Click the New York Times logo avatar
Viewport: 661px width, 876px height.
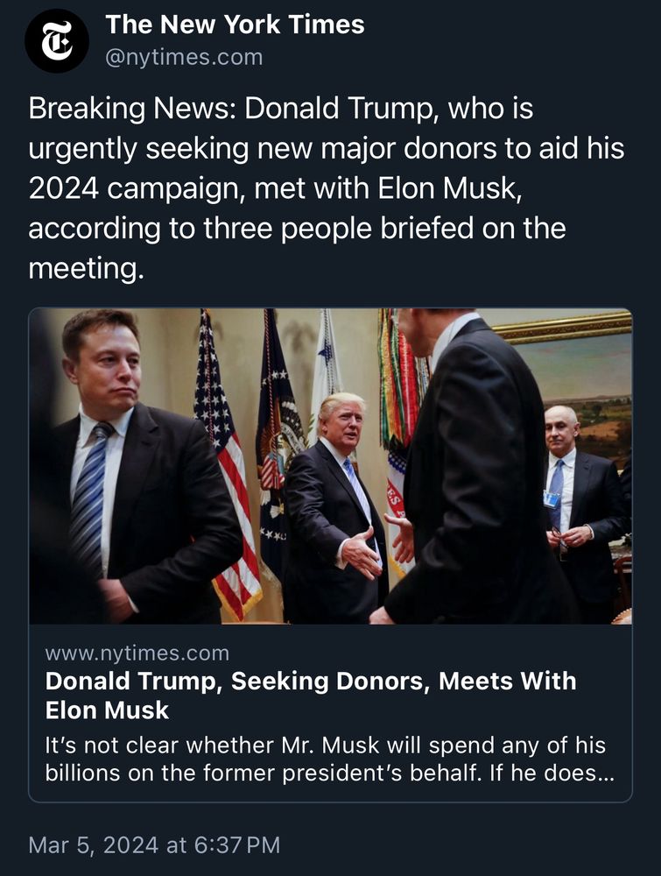click(x=57, y=41)
